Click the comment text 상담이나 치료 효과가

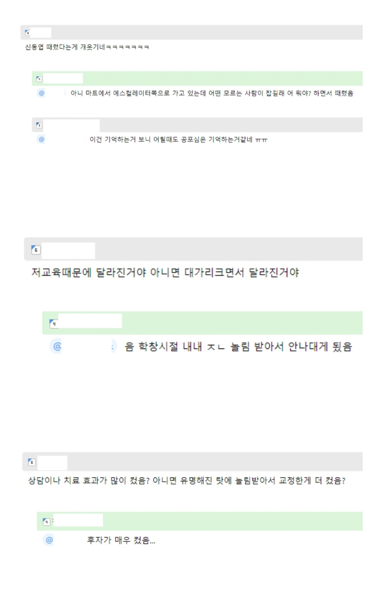click(x=186, y=481)
